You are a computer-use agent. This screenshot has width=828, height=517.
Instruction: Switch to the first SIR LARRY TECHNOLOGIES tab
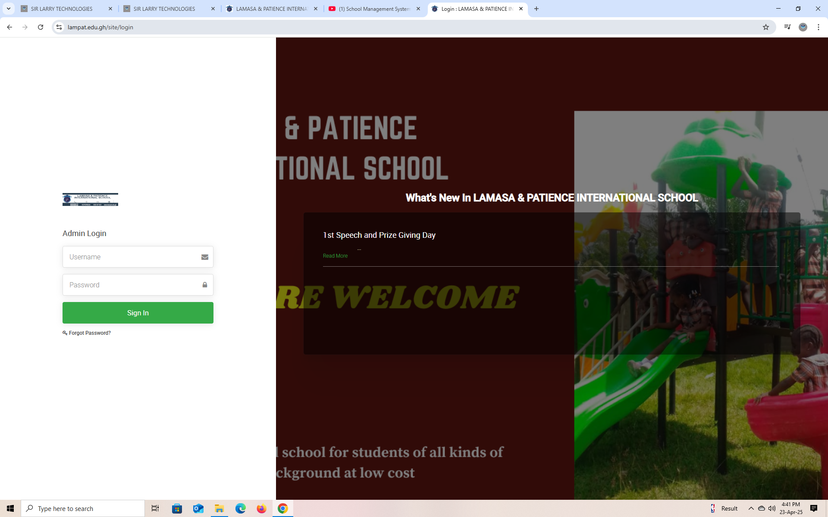point(62,9)
